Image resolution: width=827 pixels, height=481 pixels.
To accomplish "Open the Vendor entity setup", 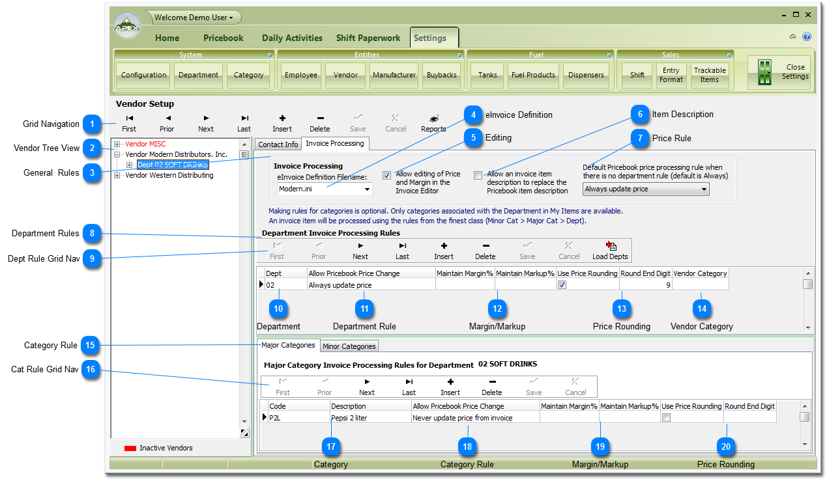I will click(x=345, y=75).
